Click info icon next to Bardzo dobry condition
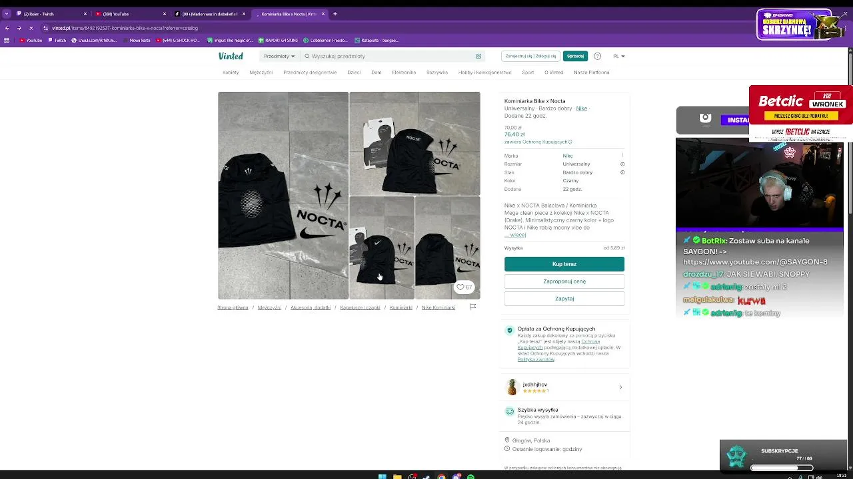 click(622, 172)
